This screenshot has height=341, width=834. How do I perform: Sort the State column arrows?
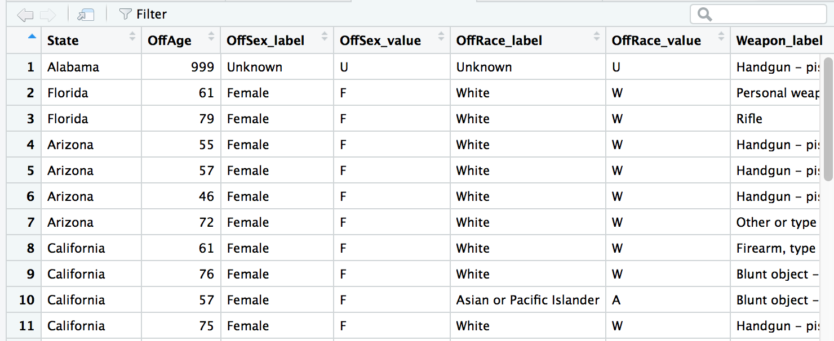[x=132, y=37]
